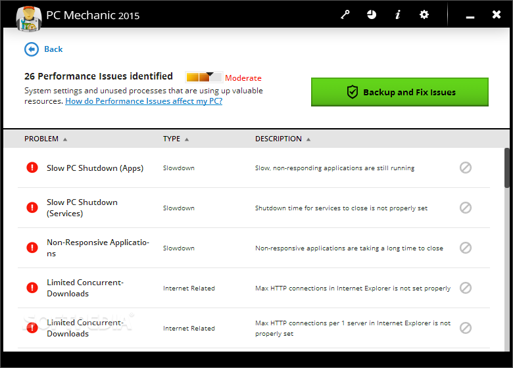
Task: Click 'Max HTTP connections in Internet Explorer is not set properly'
Action: [x=353, y=288]
